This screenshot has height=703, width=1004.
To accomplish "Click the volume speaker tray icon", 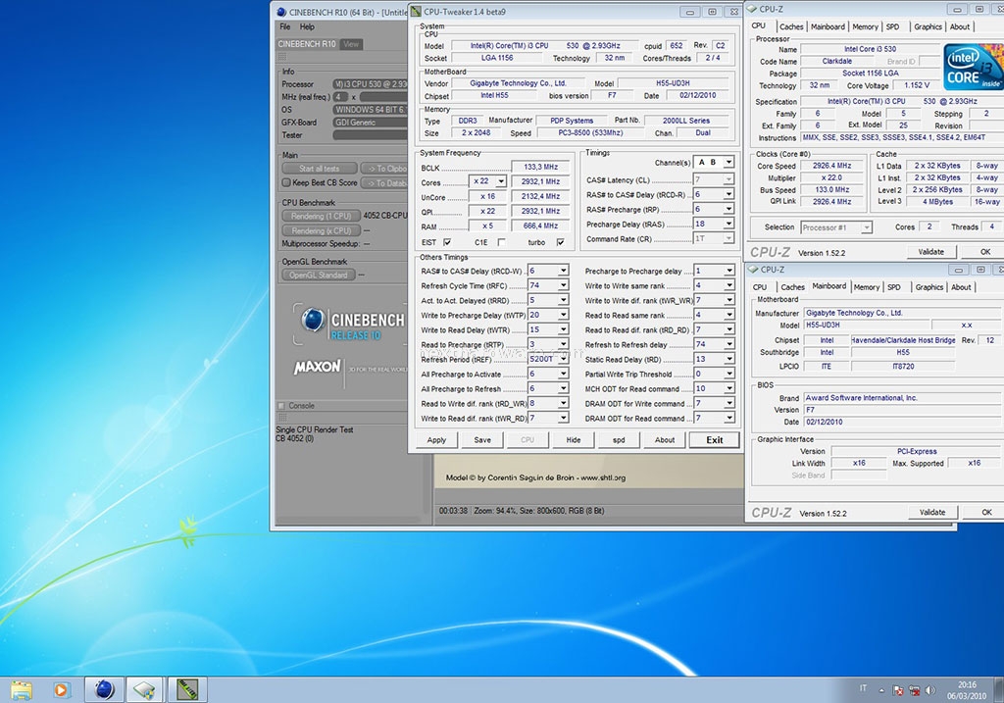I will pos(930,690).
